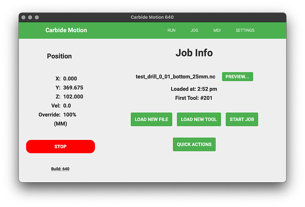Open QUICK ACTIONS
The height and width of the screenshot is (207, 305).
pos(194,144)
